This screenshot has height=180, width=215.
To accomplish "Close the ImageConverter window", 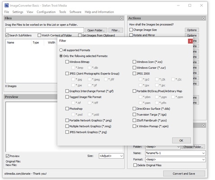I will pyautogui.click(x=202, y=5).
